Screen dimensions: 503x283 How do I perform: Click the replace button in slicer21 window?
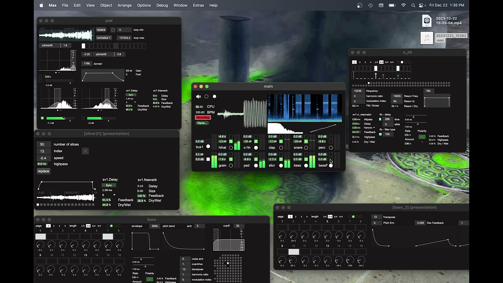point(43,171)
